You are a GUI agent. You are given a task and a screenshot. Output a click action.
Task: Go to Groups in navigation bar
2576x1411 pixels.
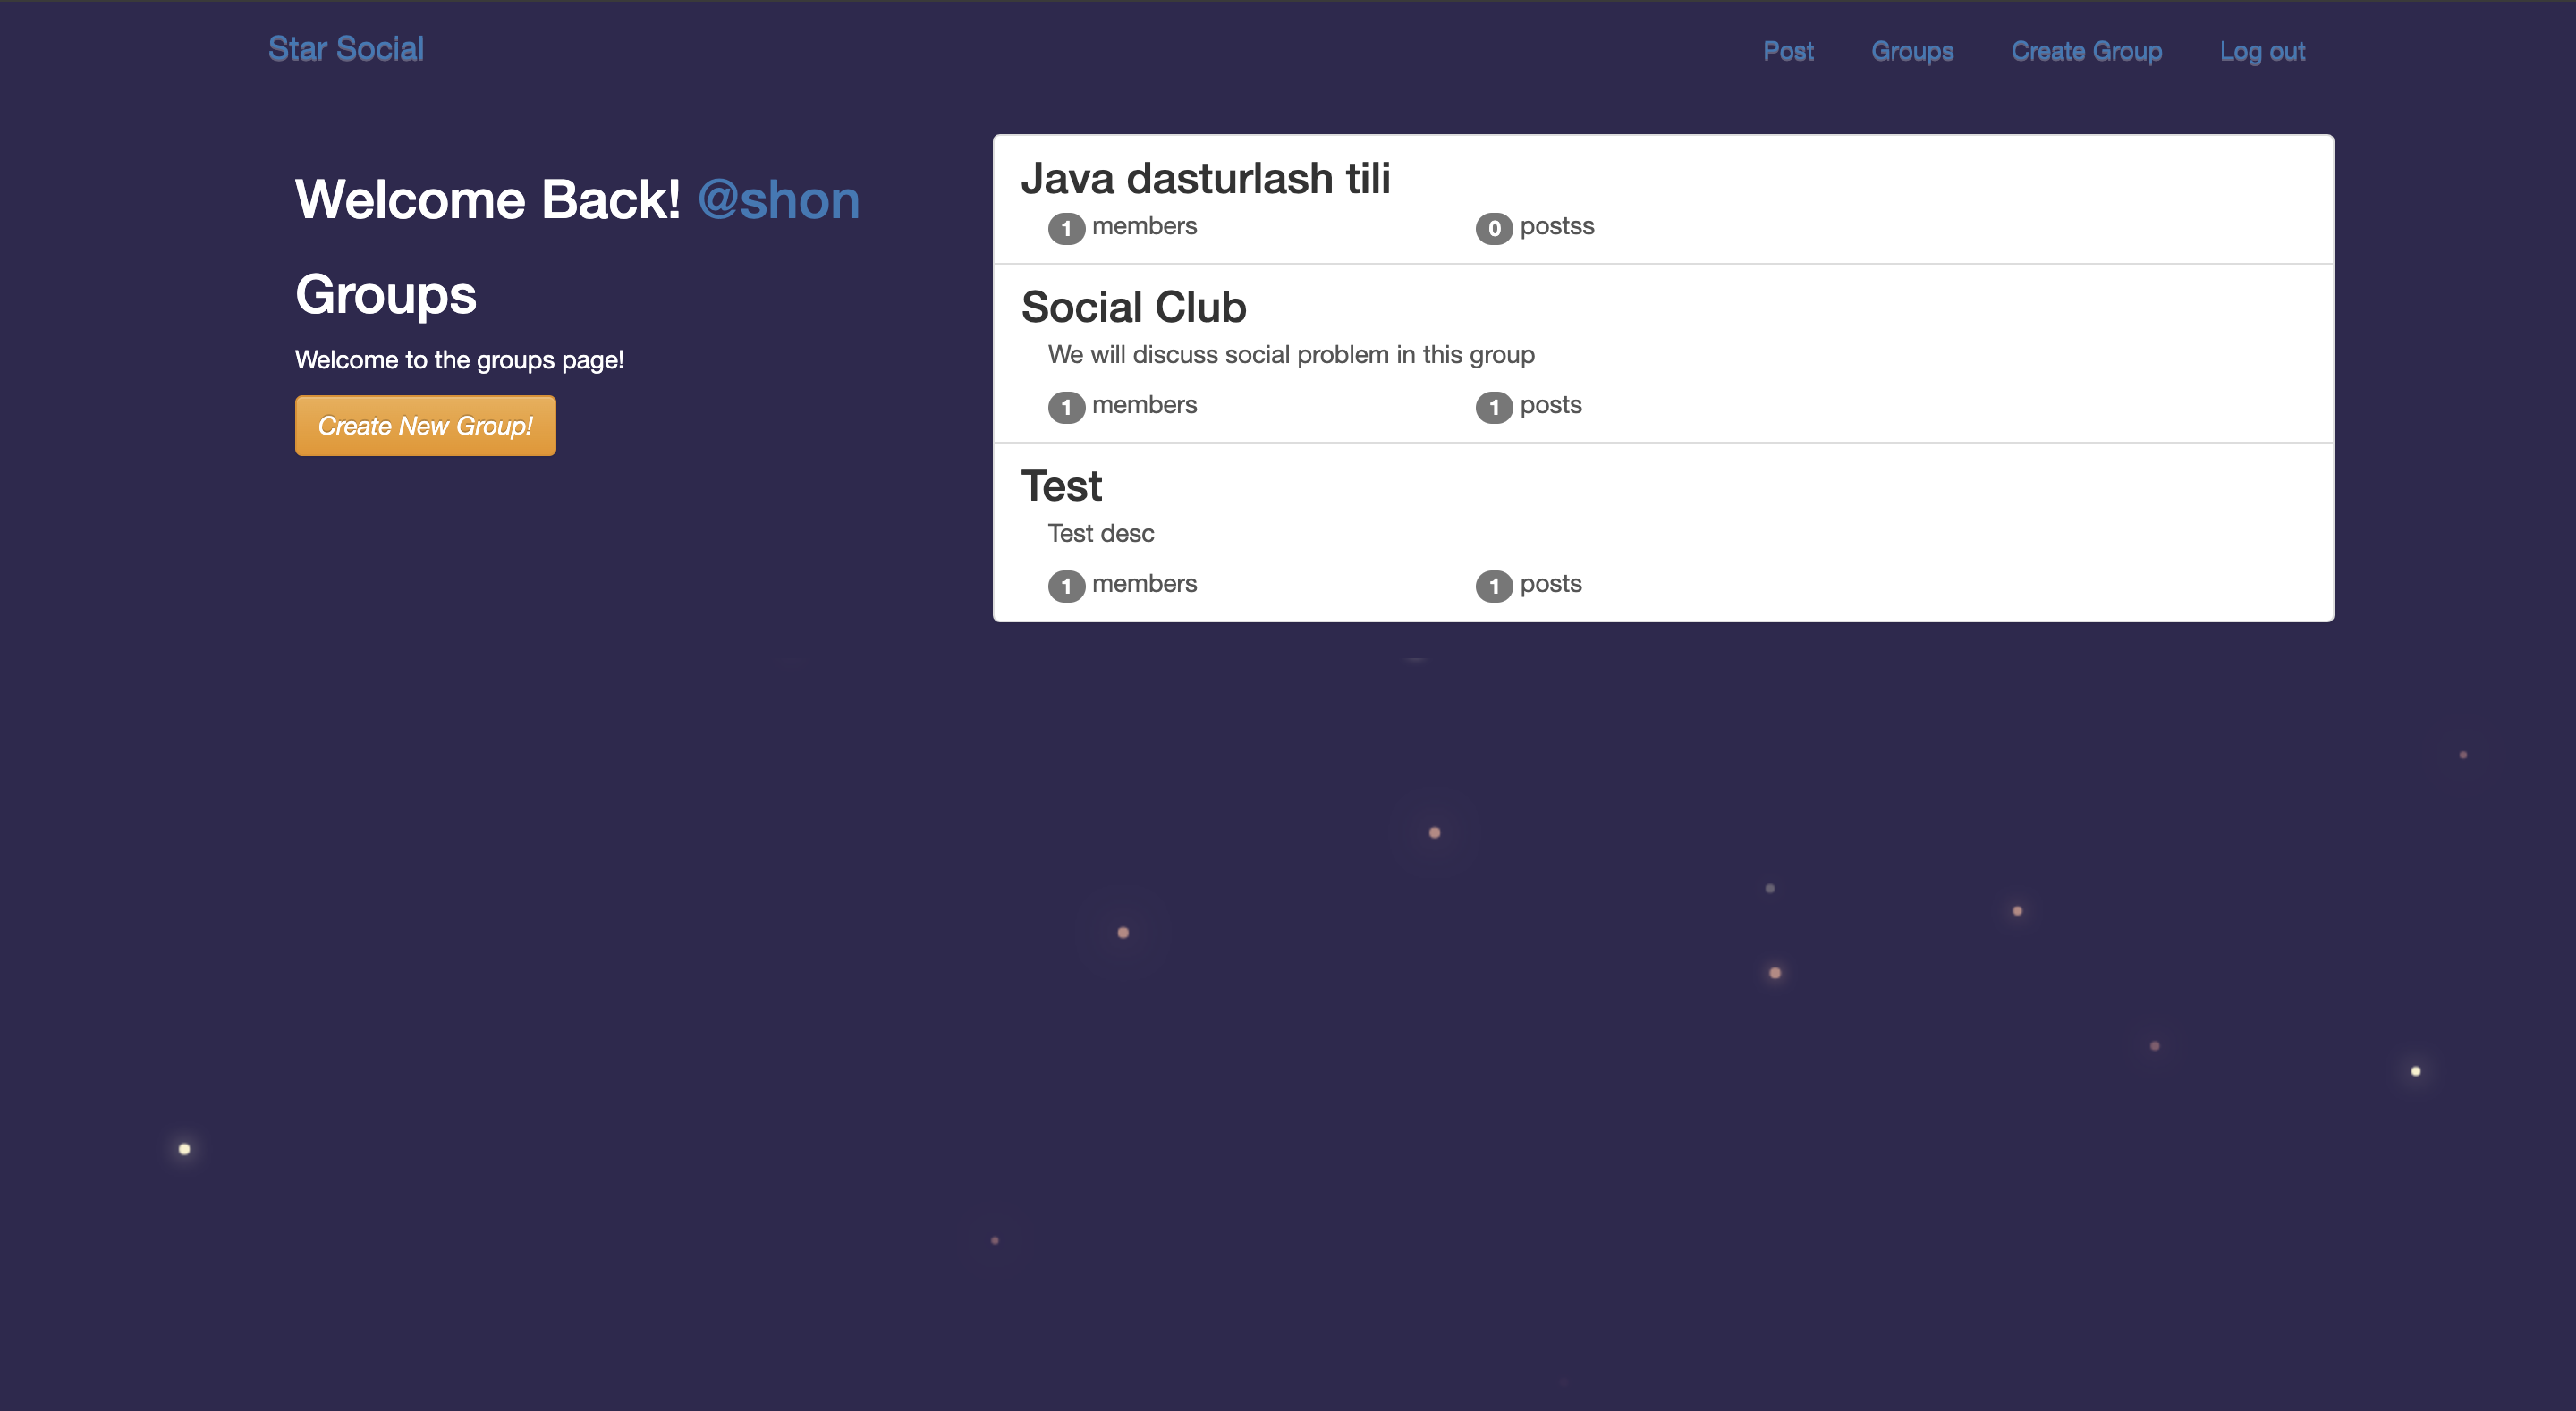click(1911, 51)
